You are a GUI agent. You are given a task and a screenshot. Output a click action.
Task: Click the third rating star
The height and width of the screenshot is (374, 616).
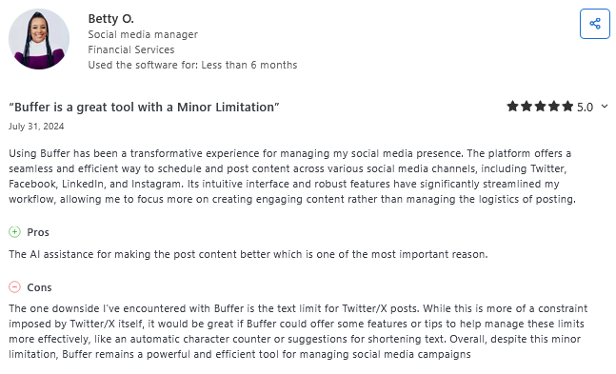[540, 106]
